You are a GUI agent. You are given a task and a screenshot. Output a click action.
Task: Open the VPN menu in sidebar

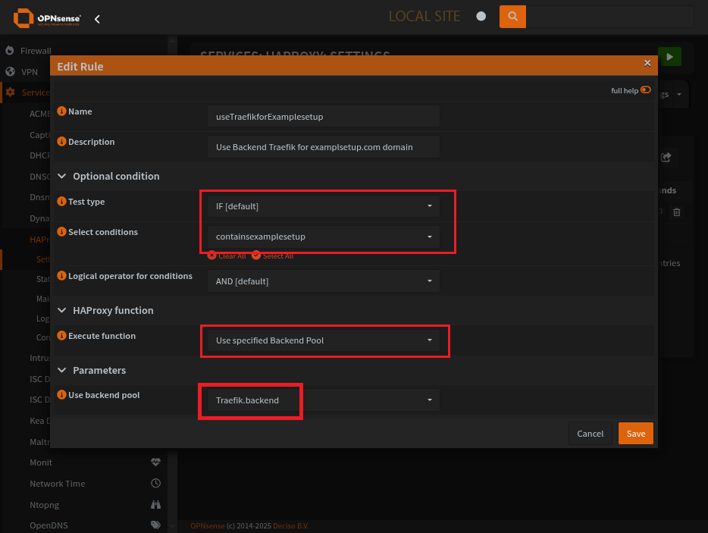pos(30,72)
